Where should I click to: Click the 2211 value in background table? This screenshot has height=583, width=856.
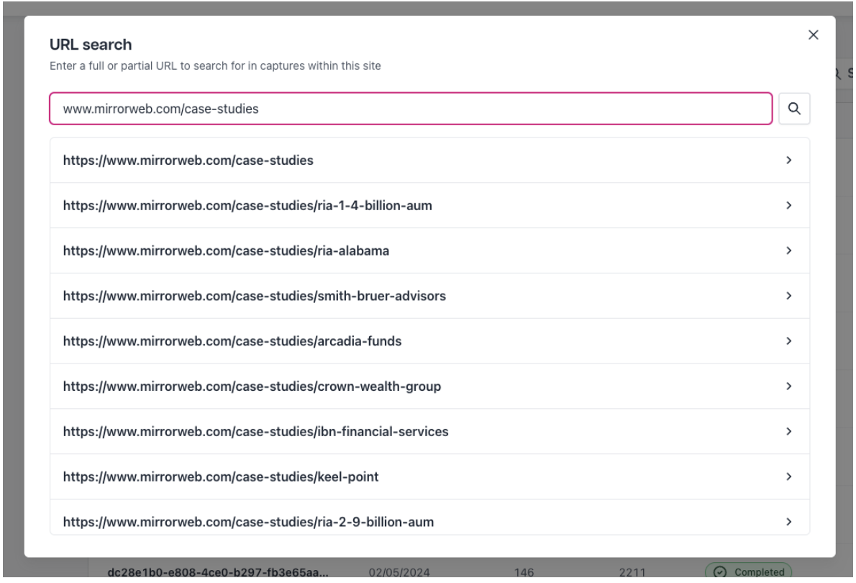(632, 572)
